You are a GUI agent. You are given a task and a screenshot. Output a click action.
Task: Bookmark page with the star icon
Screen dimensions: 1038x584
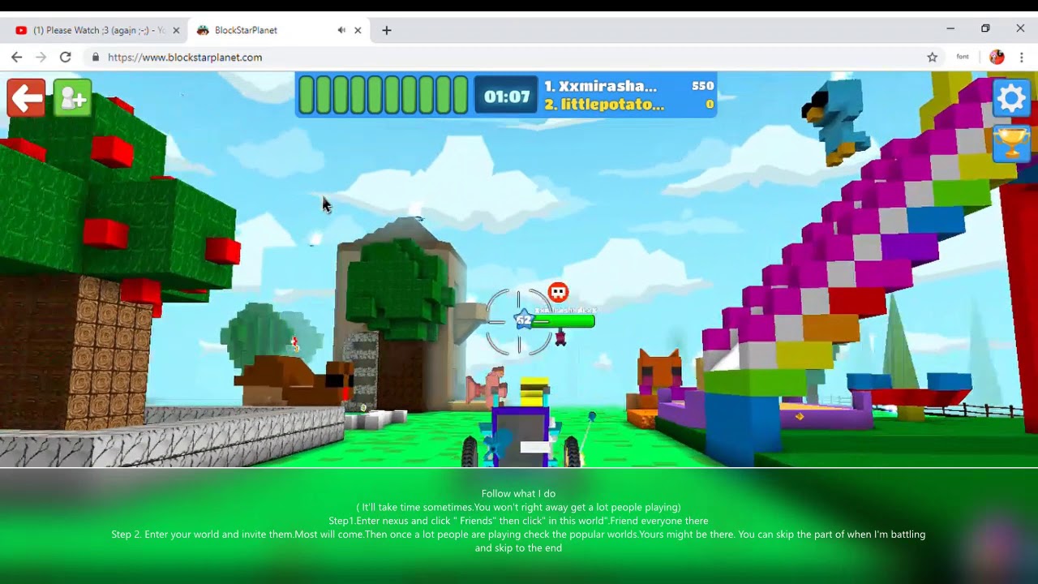click(933, 57)
